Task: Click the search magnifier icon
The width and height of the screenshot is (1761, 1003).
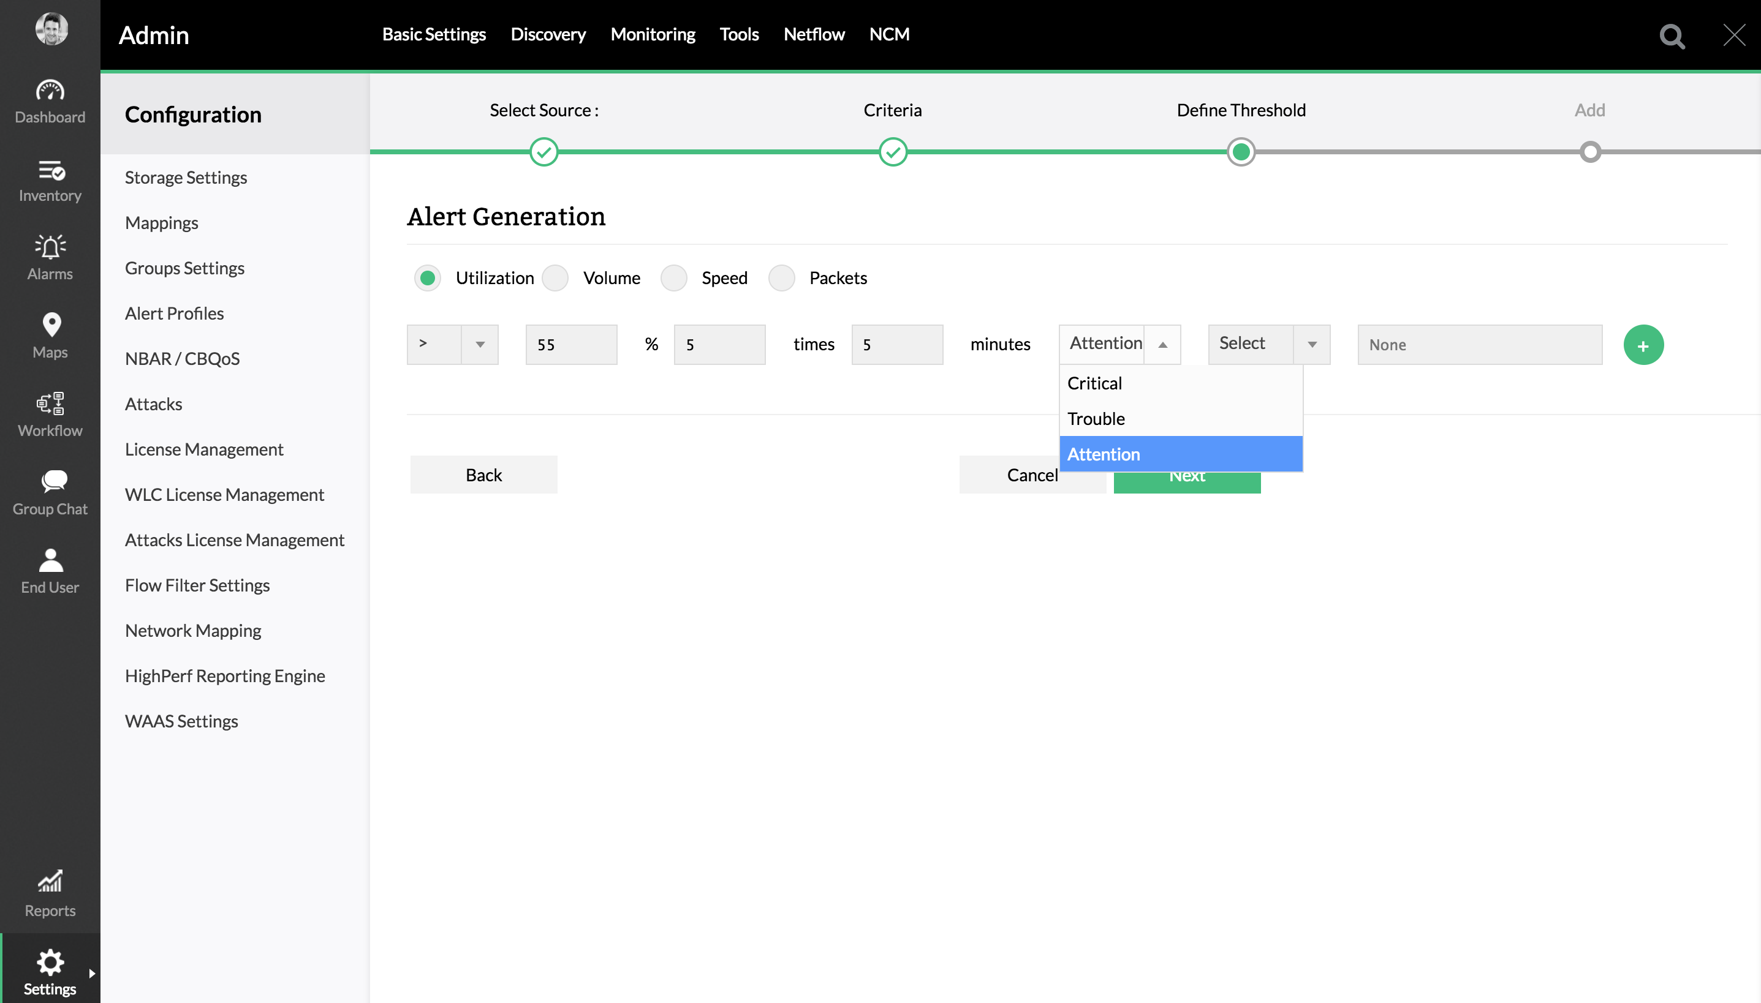Action: pyautogui.click(x=1671, y=36)
